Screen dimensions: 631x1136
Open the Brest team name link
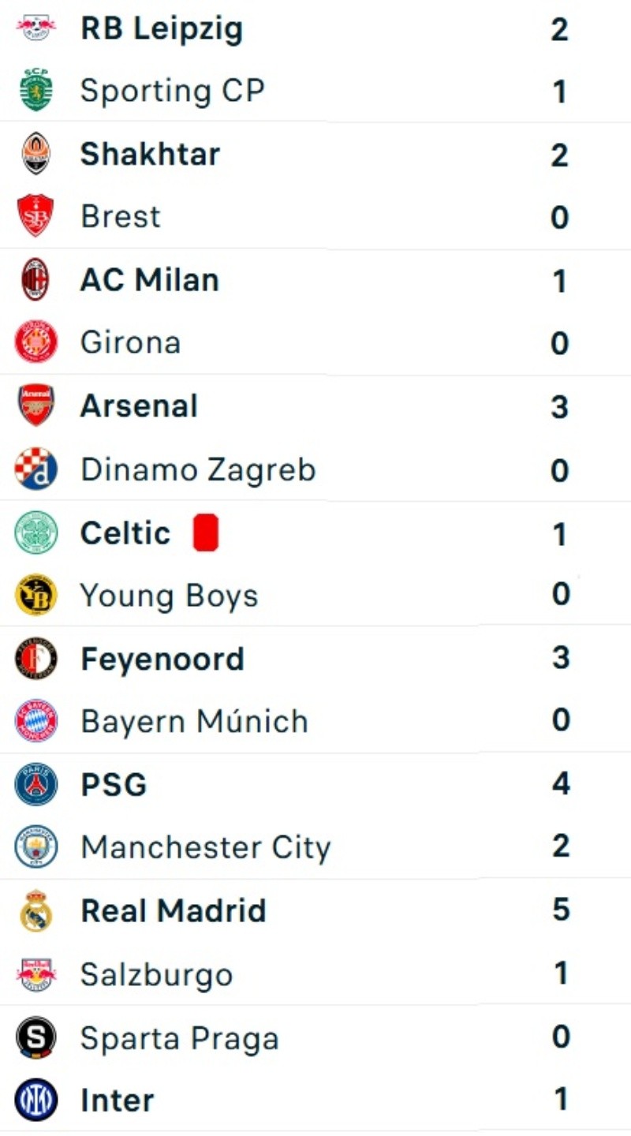point(121,216)
